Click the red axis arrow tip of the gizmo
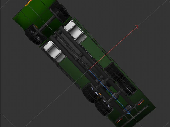The height and width of the screenshot is (127, 170). pyautogui.click(x=137, y=27)
